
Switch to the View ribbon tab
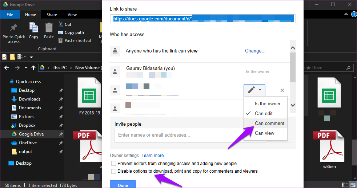tap(72, 14)
